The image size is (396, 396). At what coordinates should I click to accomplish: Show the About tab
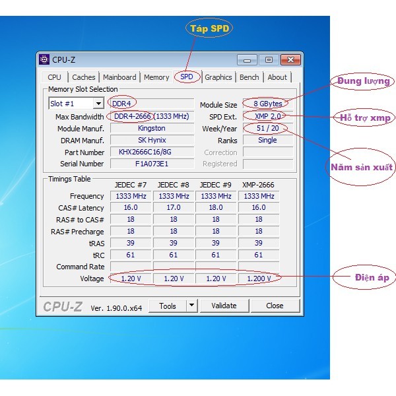(277, 77)
